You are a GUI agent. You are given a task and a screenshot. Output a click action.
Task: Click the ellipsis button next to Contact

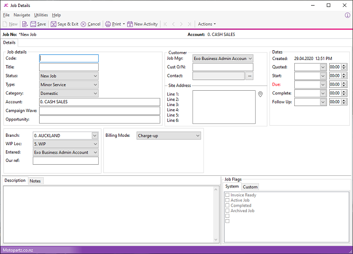[250, 76]
